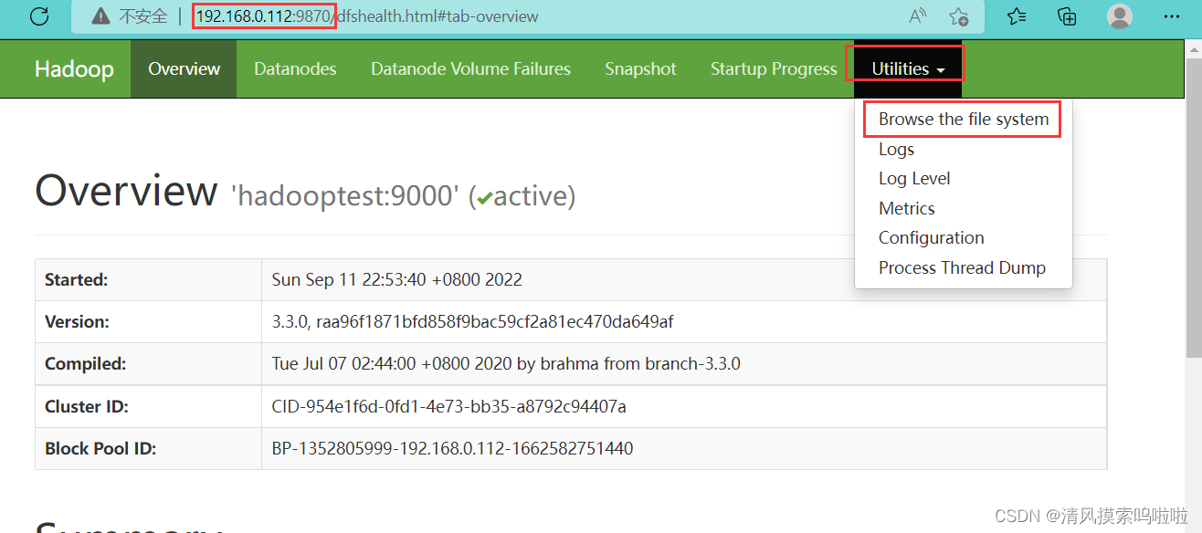The image size is (1202, 533).
Task: Click the 不安全 security label
Action: click(x=143, y=16)
